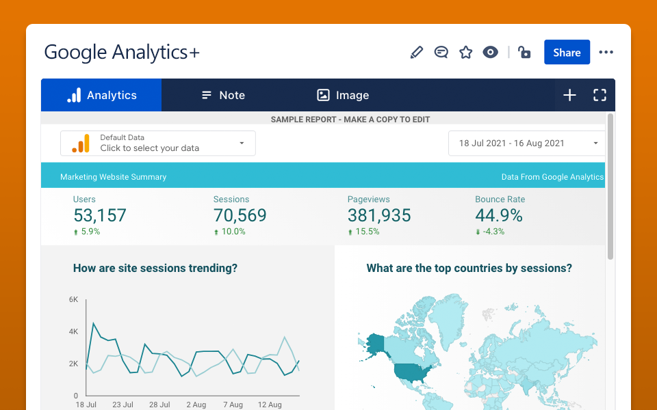Viewport: 657px width, 410px height.
Task: Click the Data From Google Analytics label
Action: click(553, 177)
